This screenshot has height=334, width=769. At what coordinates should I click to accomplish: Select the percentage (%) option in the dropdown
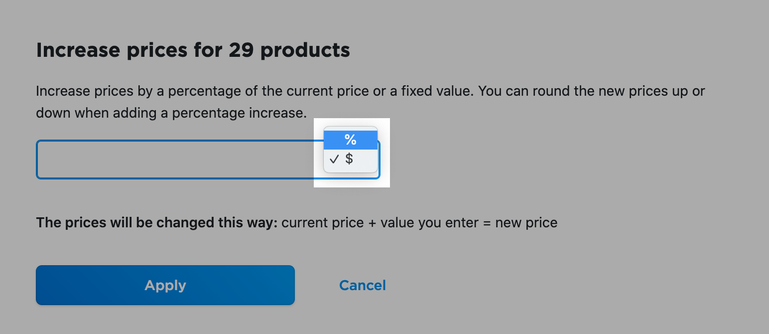coord(350,140)
